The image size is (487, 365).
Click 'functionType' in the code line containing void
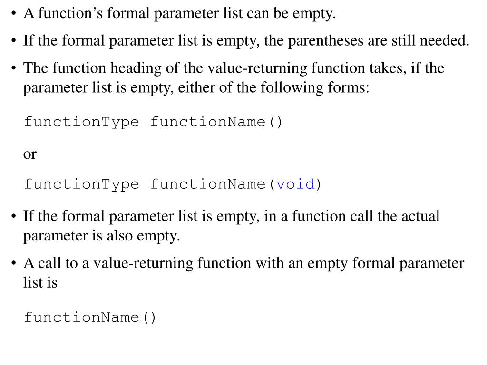(81, 184)
